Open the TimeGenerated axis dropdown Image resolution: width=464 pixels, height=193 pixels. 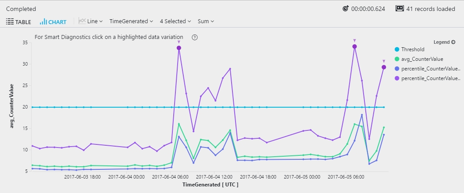pos(132,21)
